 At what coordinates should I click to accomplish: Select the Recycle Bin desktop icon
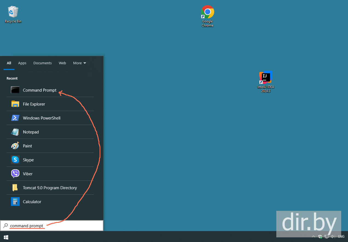[x=13, y=14]
